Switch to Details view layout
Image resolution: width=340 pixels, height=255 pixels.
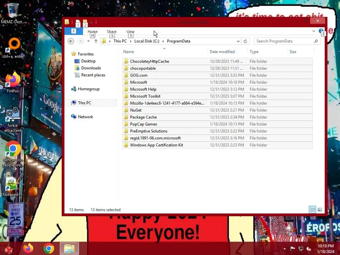click(x=312, y=210)
